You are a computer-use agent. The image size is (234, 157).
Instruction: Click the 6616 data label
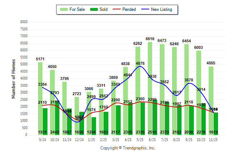point(150,38)
